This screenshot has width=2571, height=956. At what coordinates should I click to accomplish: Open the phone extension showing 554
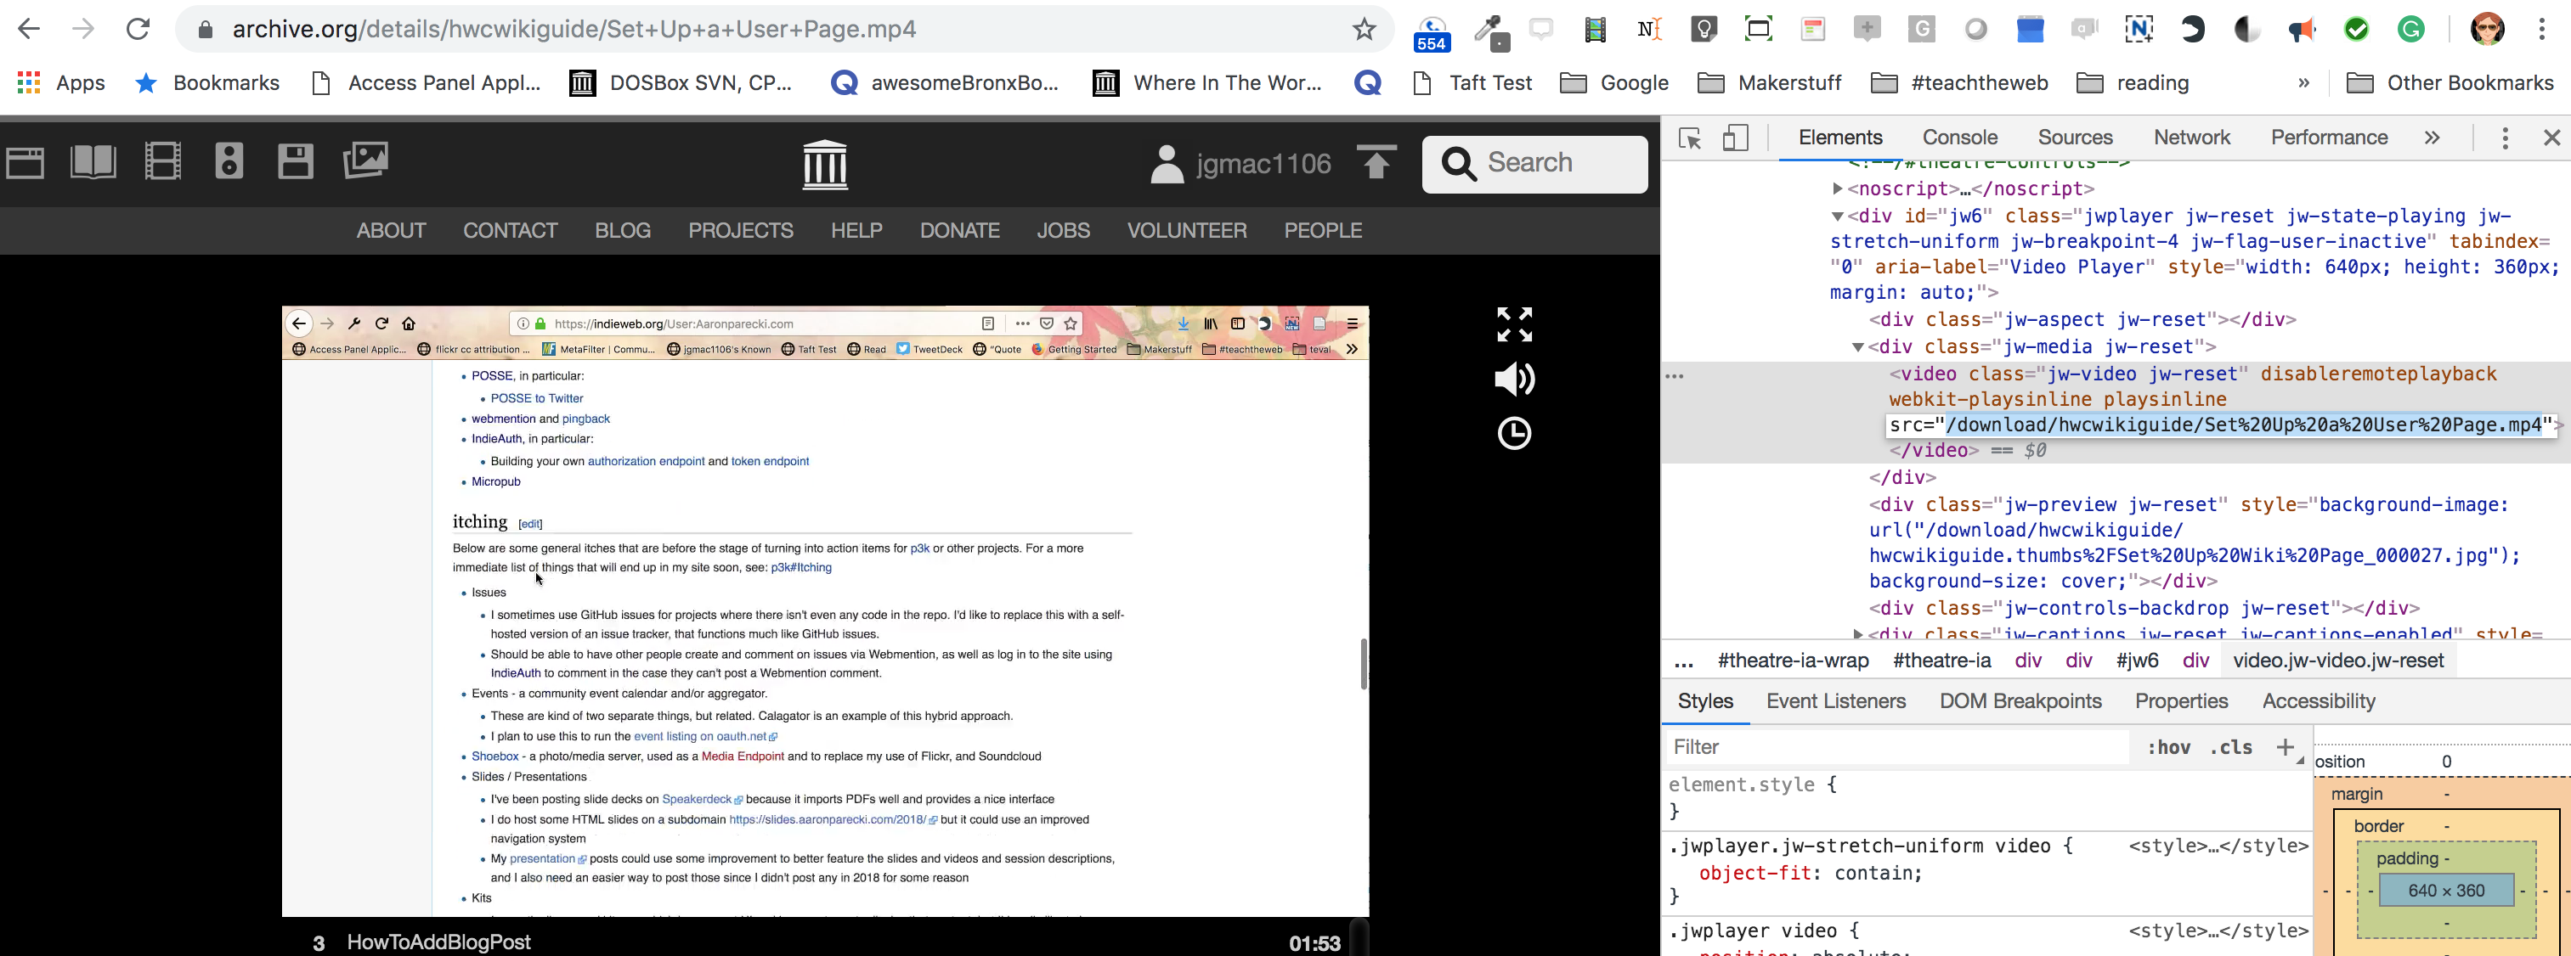click(1432, 32)
